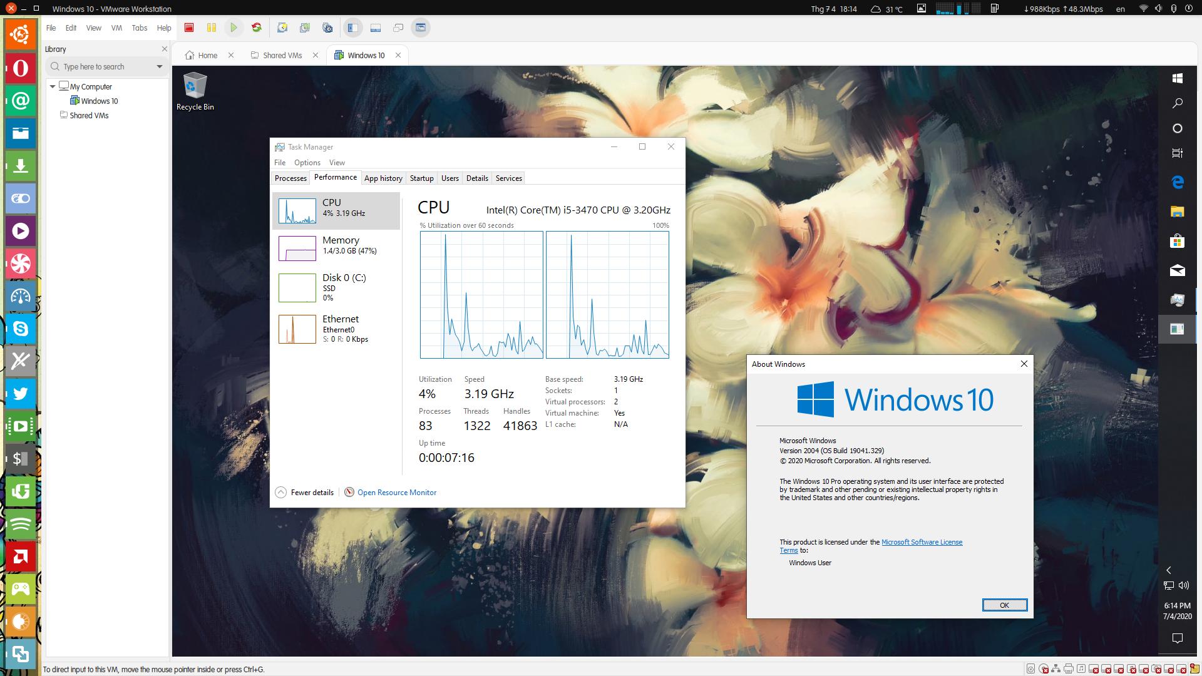The width and height of the screenshot is (1202, 676).
Task: Open Task View on the Windows taskbar
Action: pos(1177,153)
